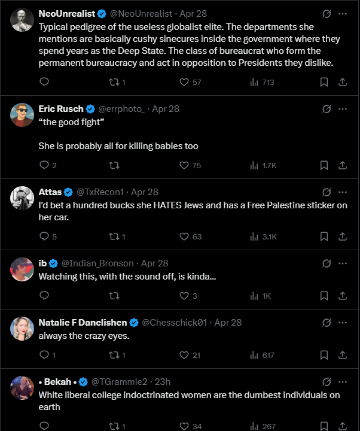Repost the Attas tweet
Screen dimensions: 360x431
coord(117,236)
